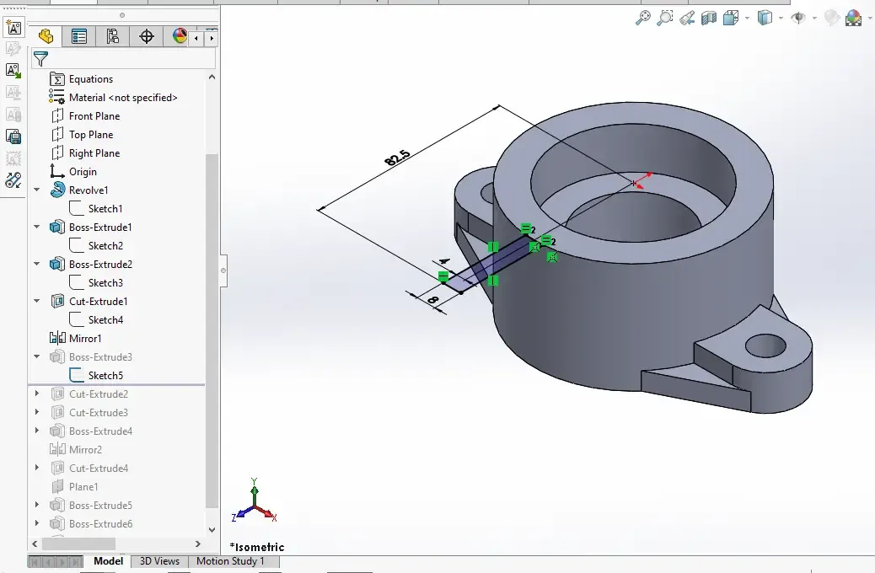Open the 3D Views tab
This screenshot has width=875, height=573.
pyautogui.click(x=159, y=561)
